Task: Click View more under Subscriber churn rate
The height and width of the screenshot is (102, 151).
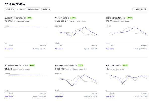Action: pyautogui.click(x=9, y=49)
